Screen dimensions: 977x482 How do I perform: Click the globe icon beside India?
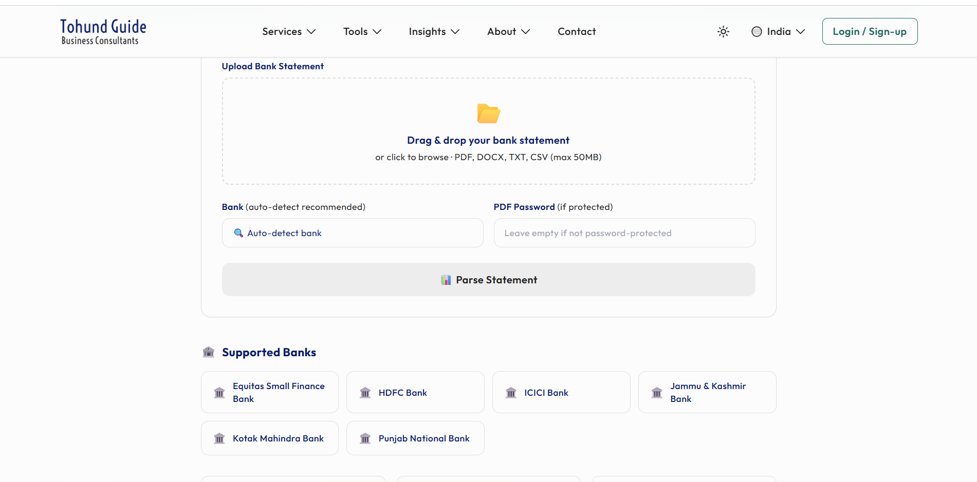756,31
